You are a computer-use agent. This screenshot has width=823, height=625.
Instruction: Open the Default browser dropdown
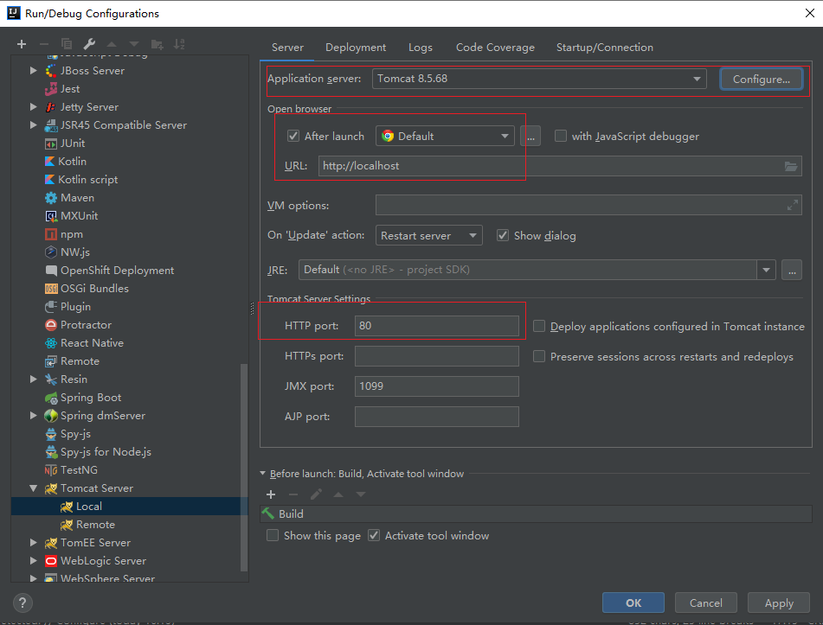[x=445, y=137]
